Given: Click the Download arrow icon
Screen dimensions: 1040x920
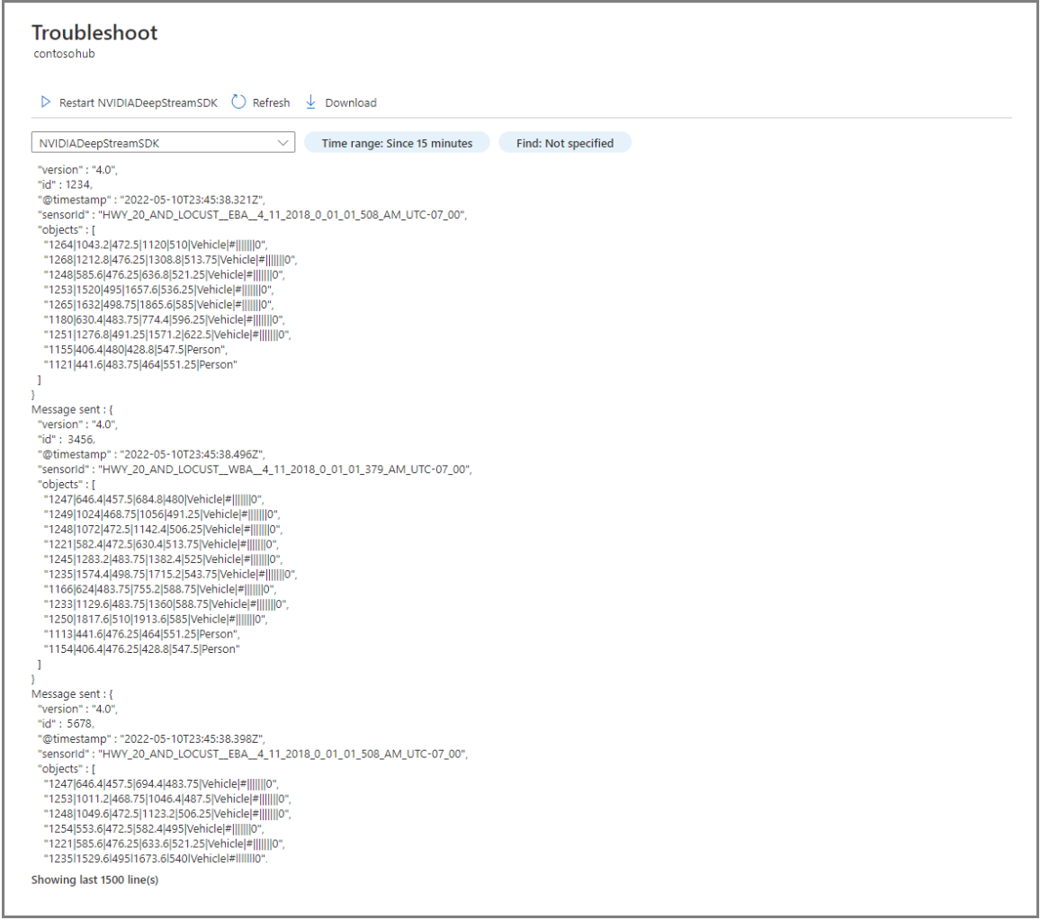Looking at the screenshot, I should [x=310, y=102].
